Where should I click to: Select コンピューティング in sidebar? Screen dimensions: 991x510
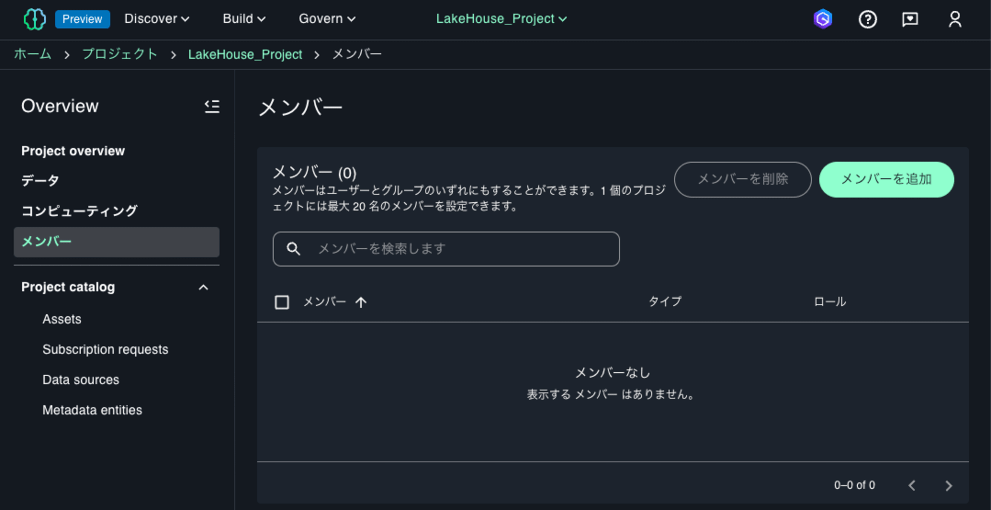pos(79,211)
